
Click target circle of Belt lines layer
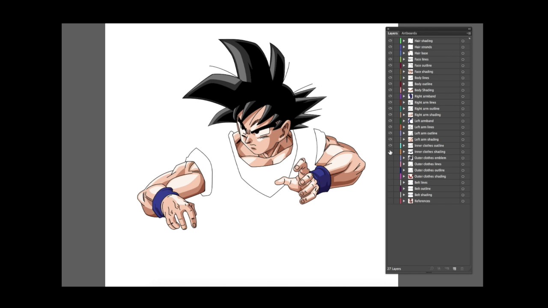[x=463, y=183]
